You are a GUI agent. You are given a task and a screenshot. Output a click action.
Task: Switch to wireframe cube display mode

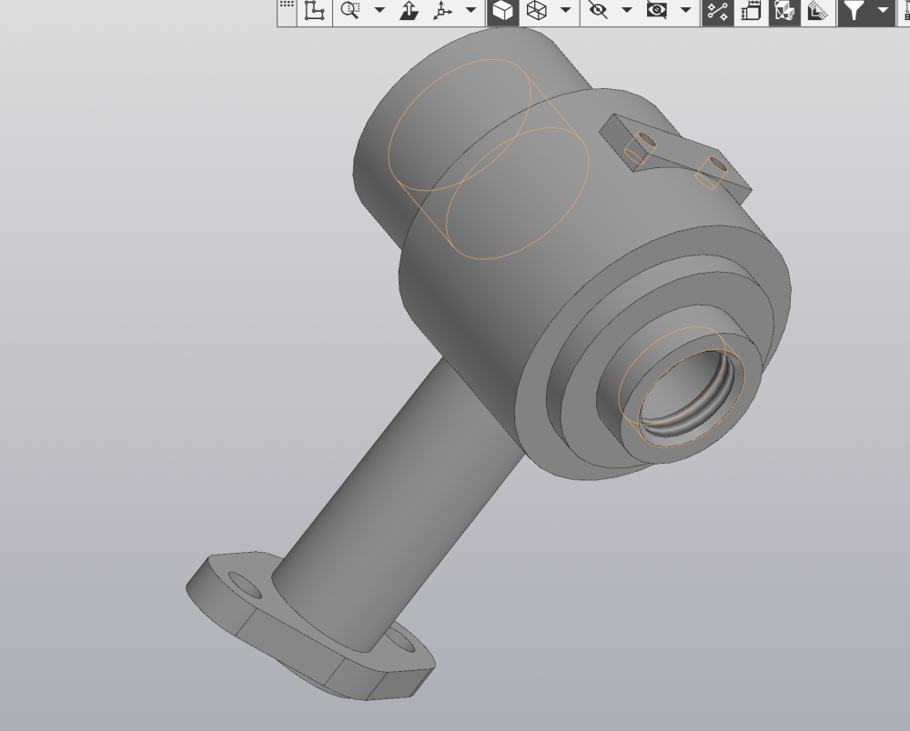(537, 10)
